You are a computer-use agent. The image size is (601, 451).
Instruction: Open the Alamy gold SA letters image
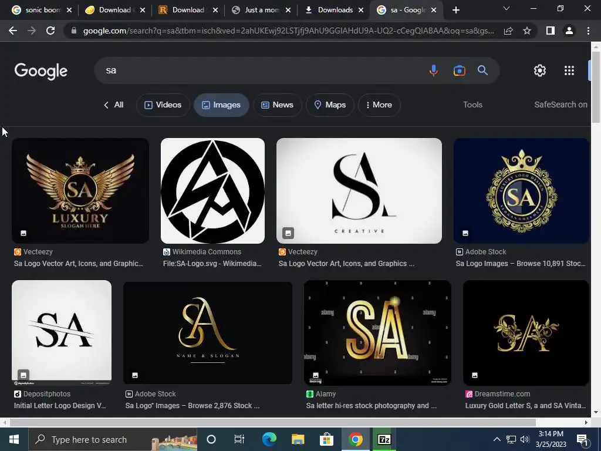[377, 333]
